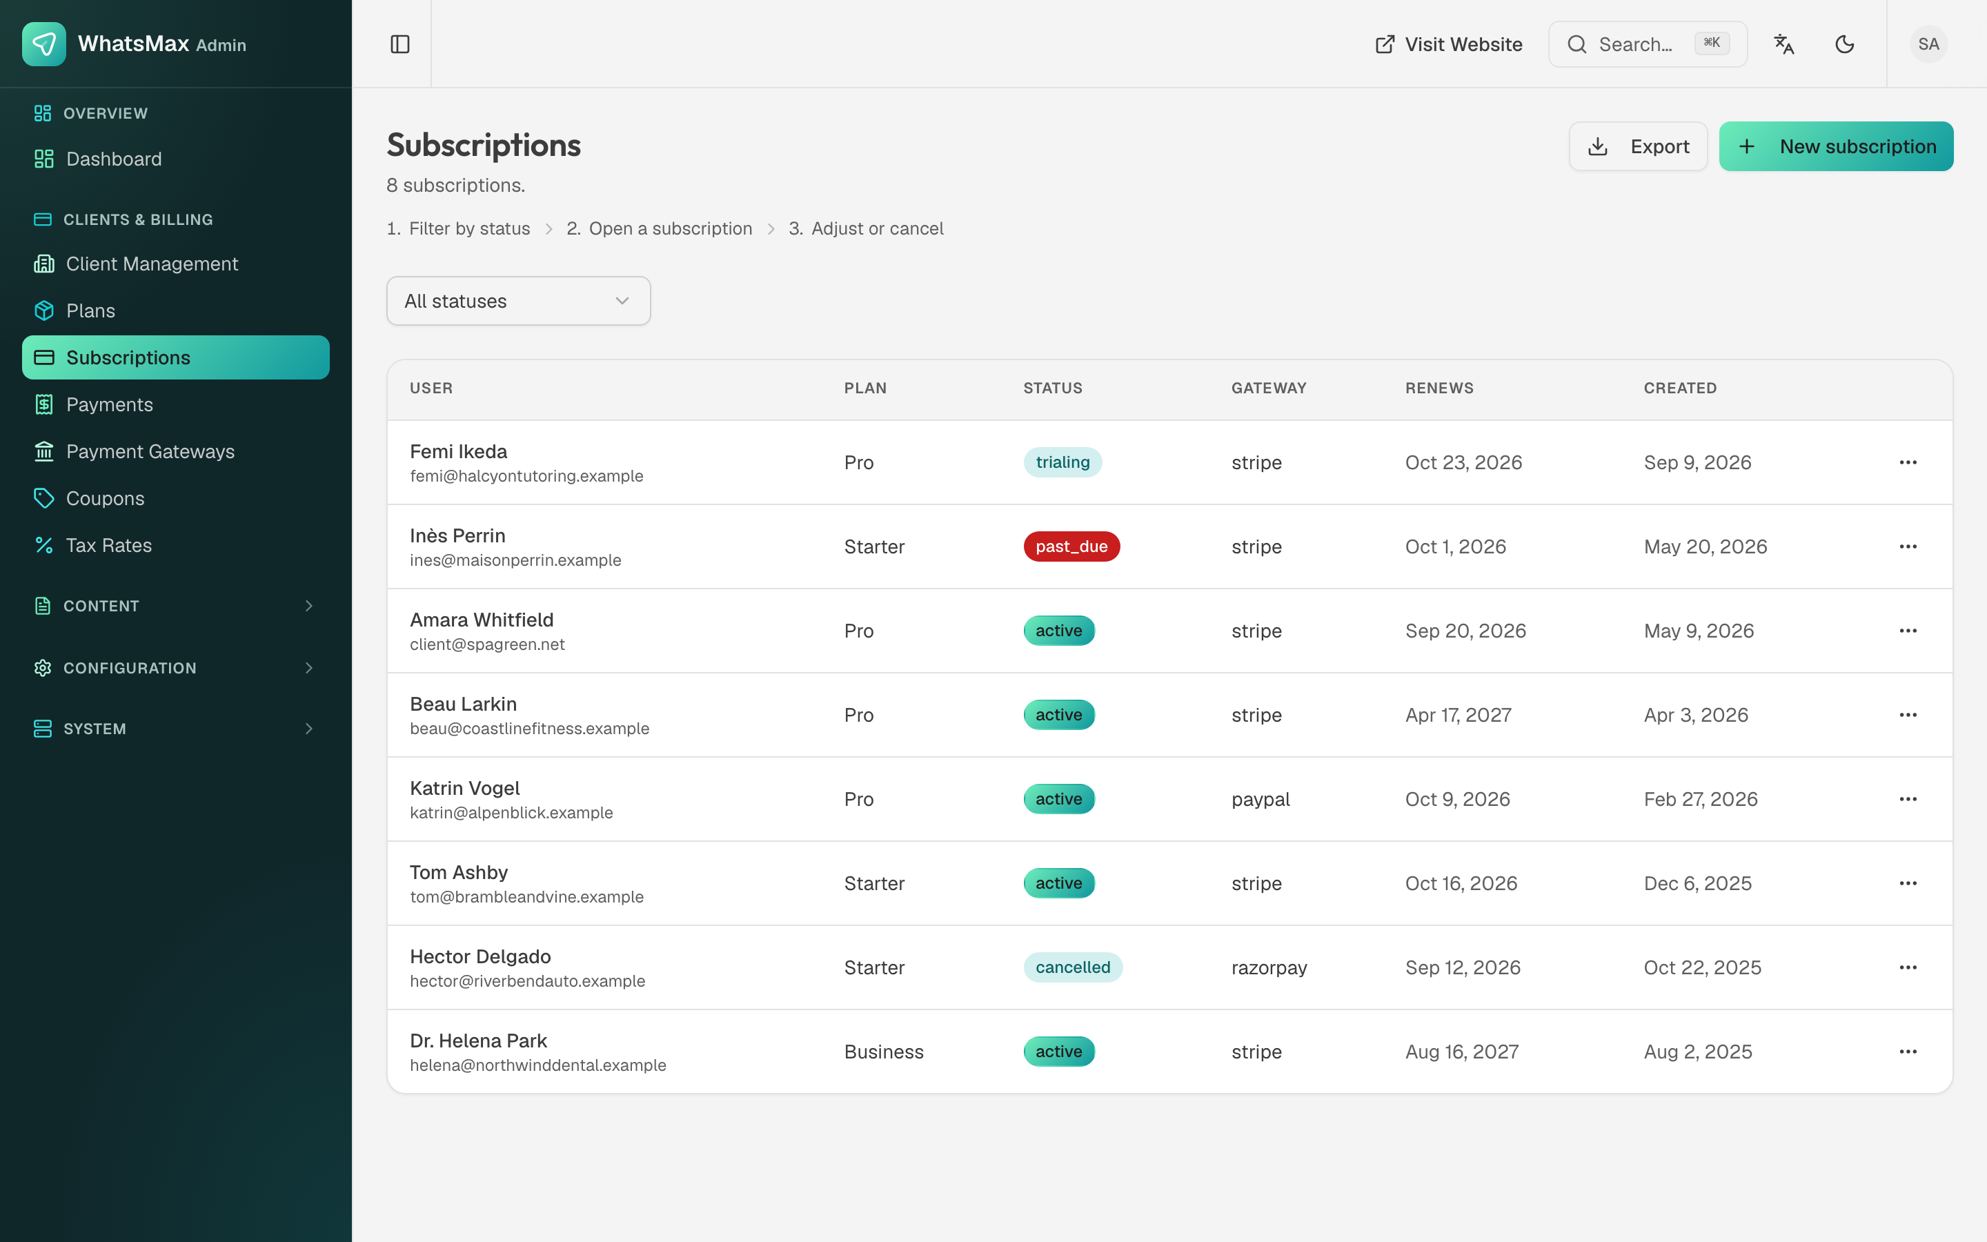Click step 1 Filter by status

(458, 228)
